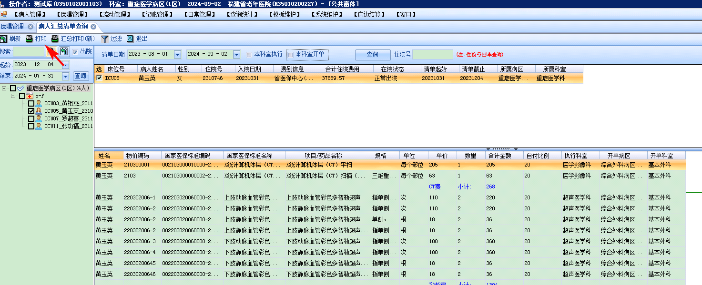Check the ICU07_罗超善 patient checkbox

coord(31,119)
